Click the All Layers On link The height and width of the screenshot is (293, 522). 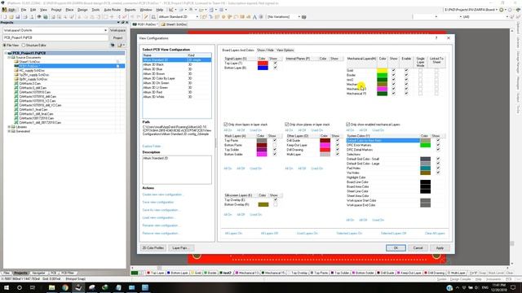(x=233, y=234)
